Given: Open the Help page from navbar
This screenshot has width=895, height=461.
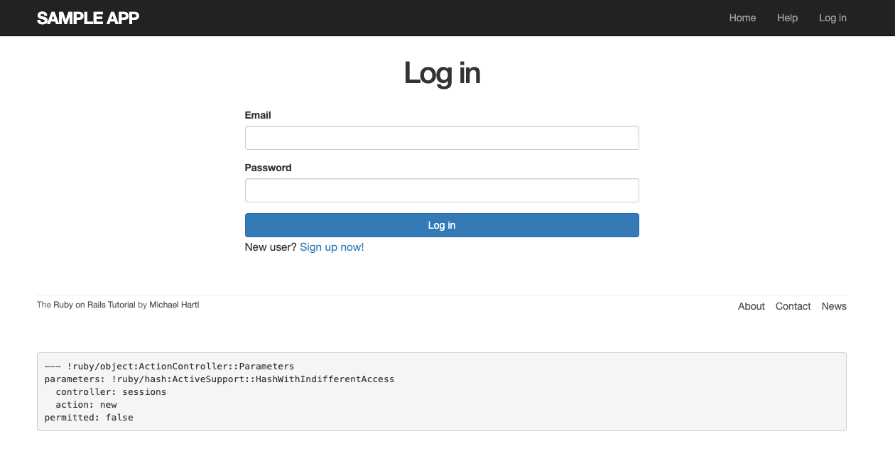Looking at the screenshot, I should click(787, 18).
